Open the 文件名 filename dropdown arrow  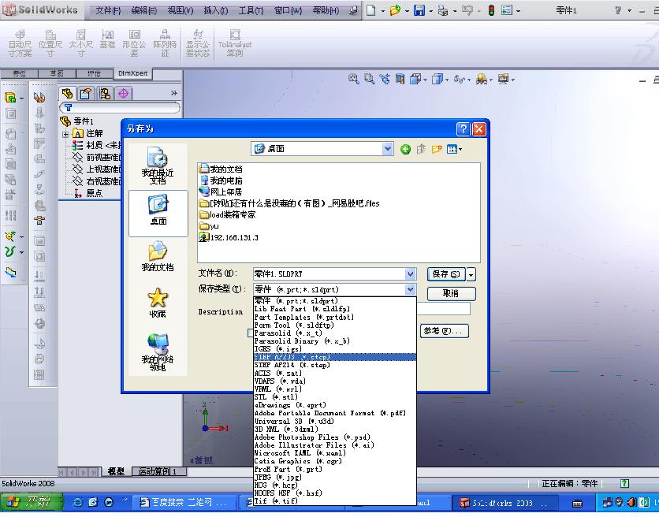pos(410,274)
